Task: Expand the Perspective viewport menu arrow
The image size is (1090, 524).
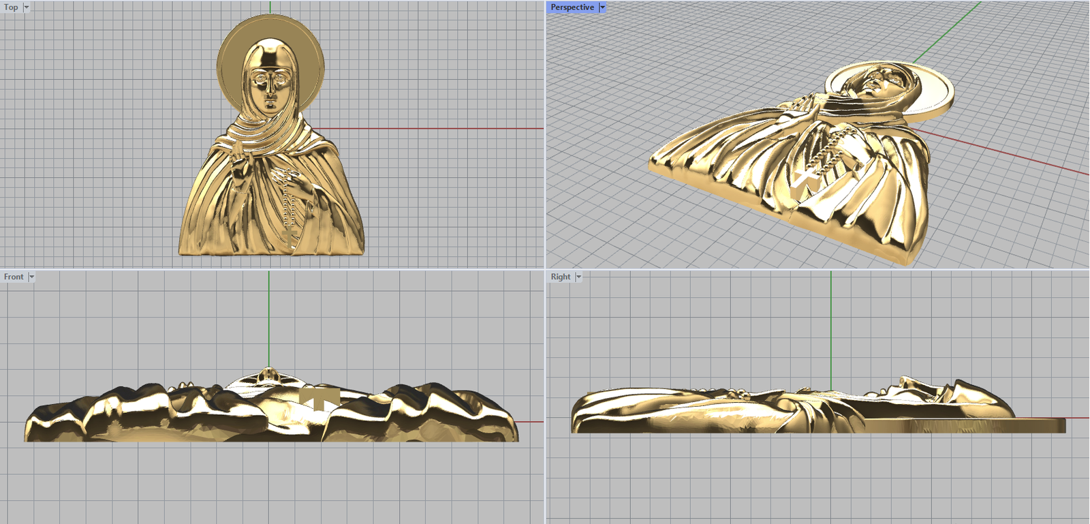Action: [x=602, y=7]
